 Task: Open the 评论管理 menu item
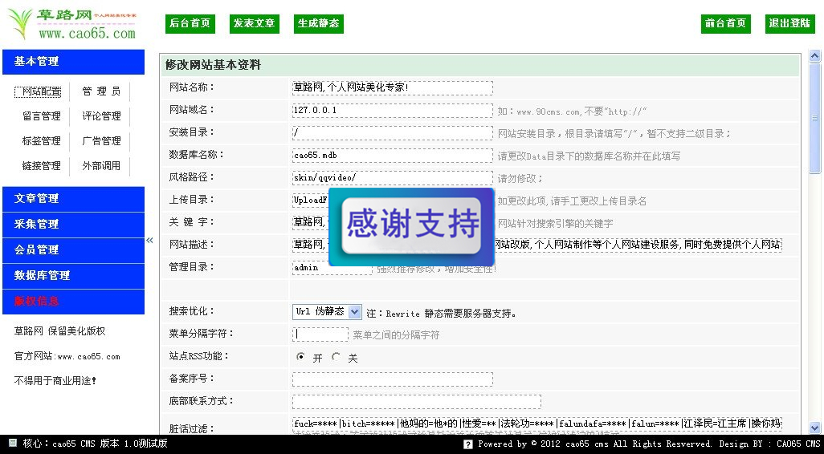(x=101, y=116)
